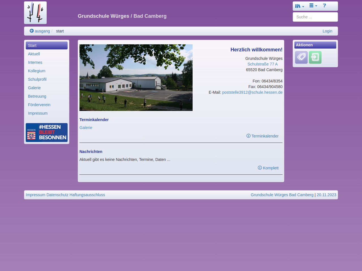Open the Login link

click(327, 31)
